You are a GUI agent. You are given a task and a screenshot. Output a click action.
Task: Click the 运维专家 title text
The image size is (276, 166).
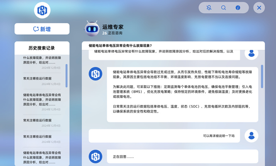point(113,27)
